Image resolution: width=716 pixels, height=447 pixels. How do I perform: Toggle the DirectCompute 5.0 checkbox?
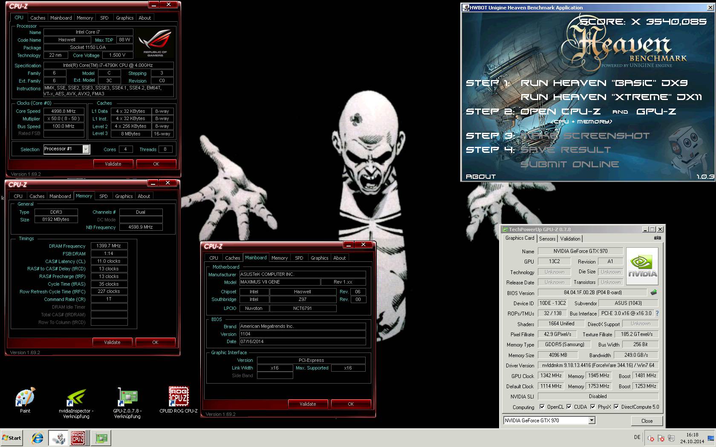pyautogui.click(x=616, y=407)
